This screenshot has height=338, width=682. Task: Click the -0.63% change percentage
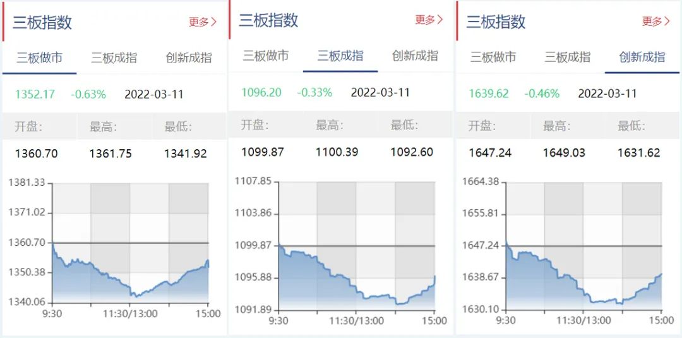(x=88, y=94)
